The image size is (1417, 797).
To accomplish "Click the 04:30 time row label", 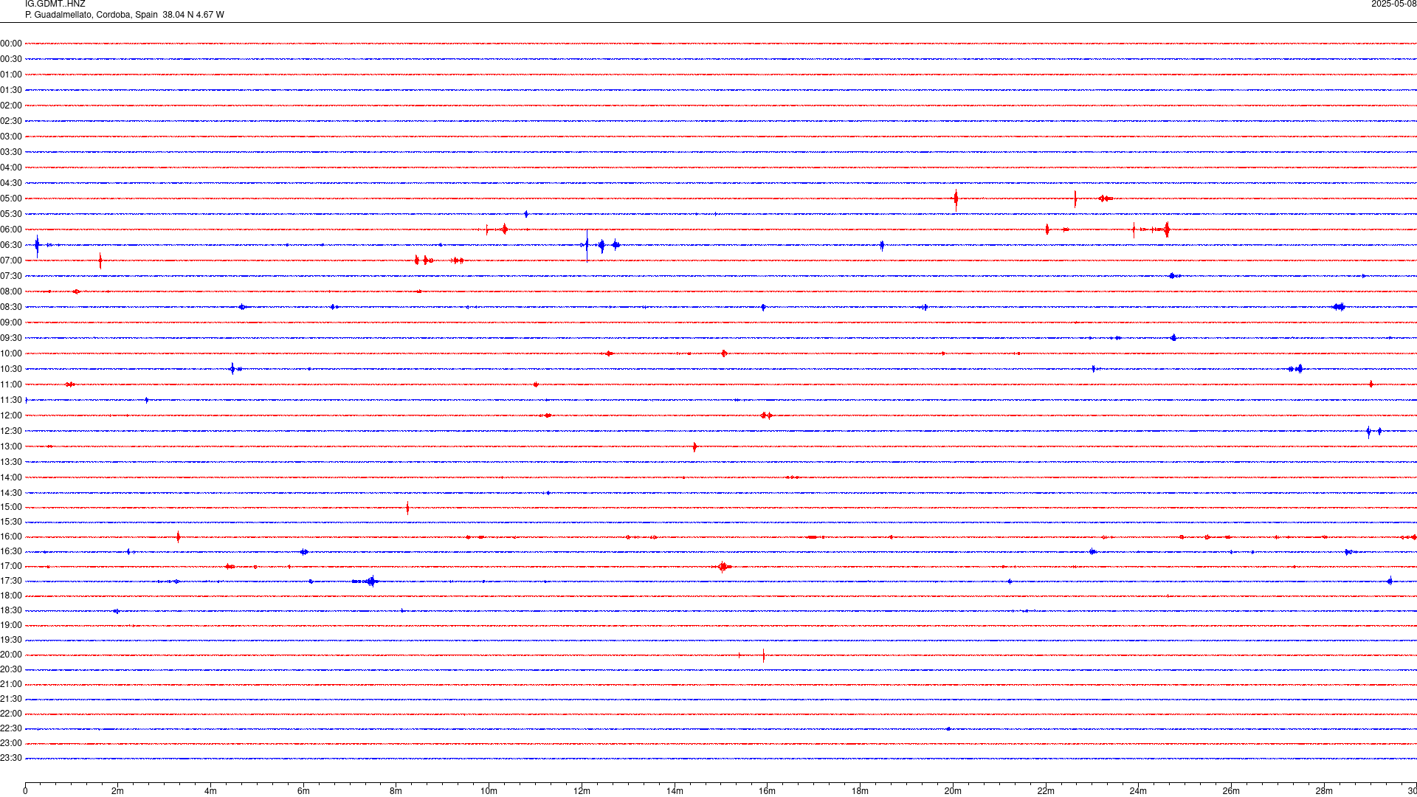I will coord(11,183).
